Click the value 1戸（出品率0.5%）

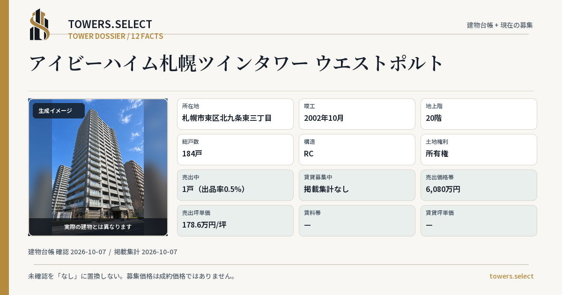[214, 189]
